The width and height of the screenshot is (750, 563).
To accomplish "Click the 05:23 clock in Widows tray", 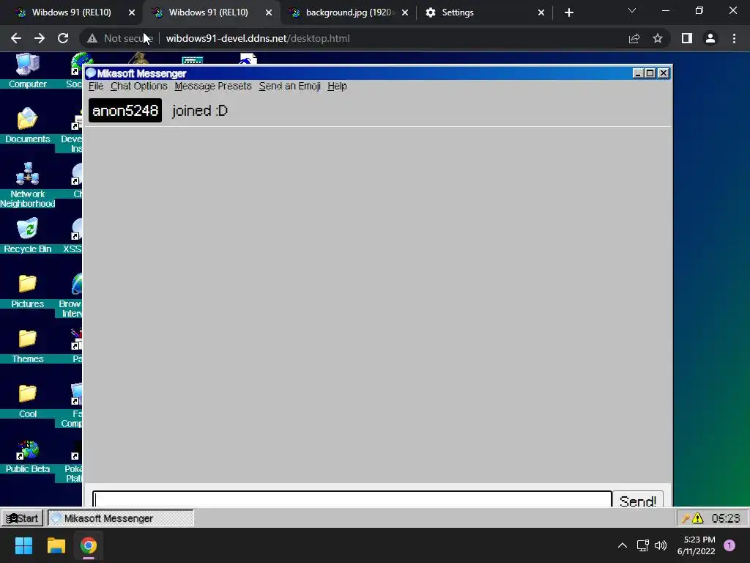I will pos(726,518).
